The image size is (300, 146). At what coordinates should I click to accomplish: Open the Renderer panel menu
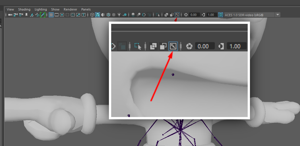pyautogui.click(x=71, y=9)
